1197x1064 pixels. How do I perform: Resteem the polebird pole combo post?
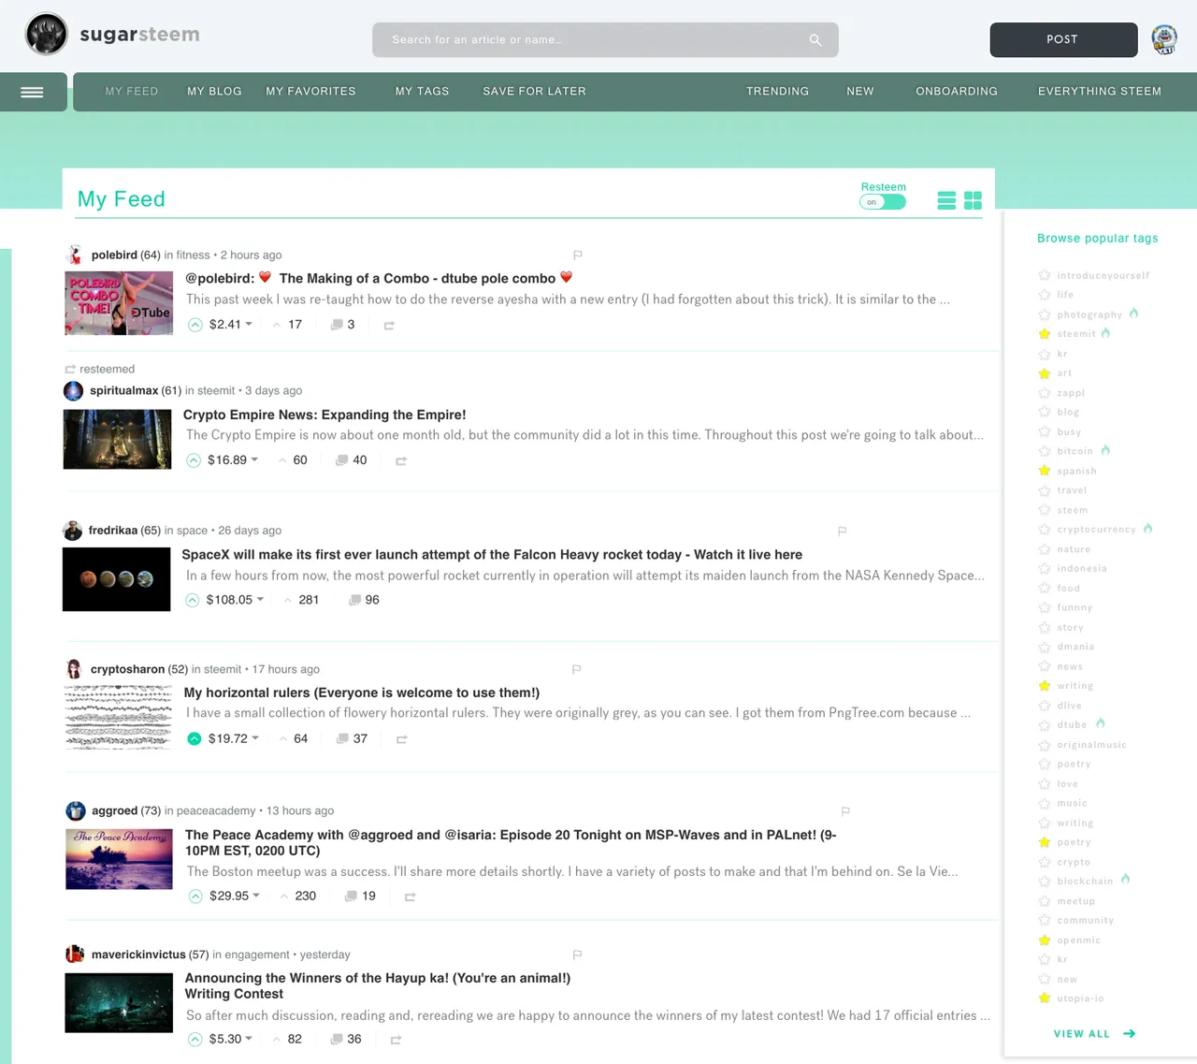coord(389,326)
